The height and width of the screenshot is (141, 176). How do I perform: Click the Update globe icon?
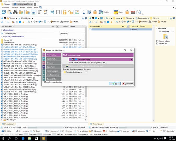(x=101, y=12)
